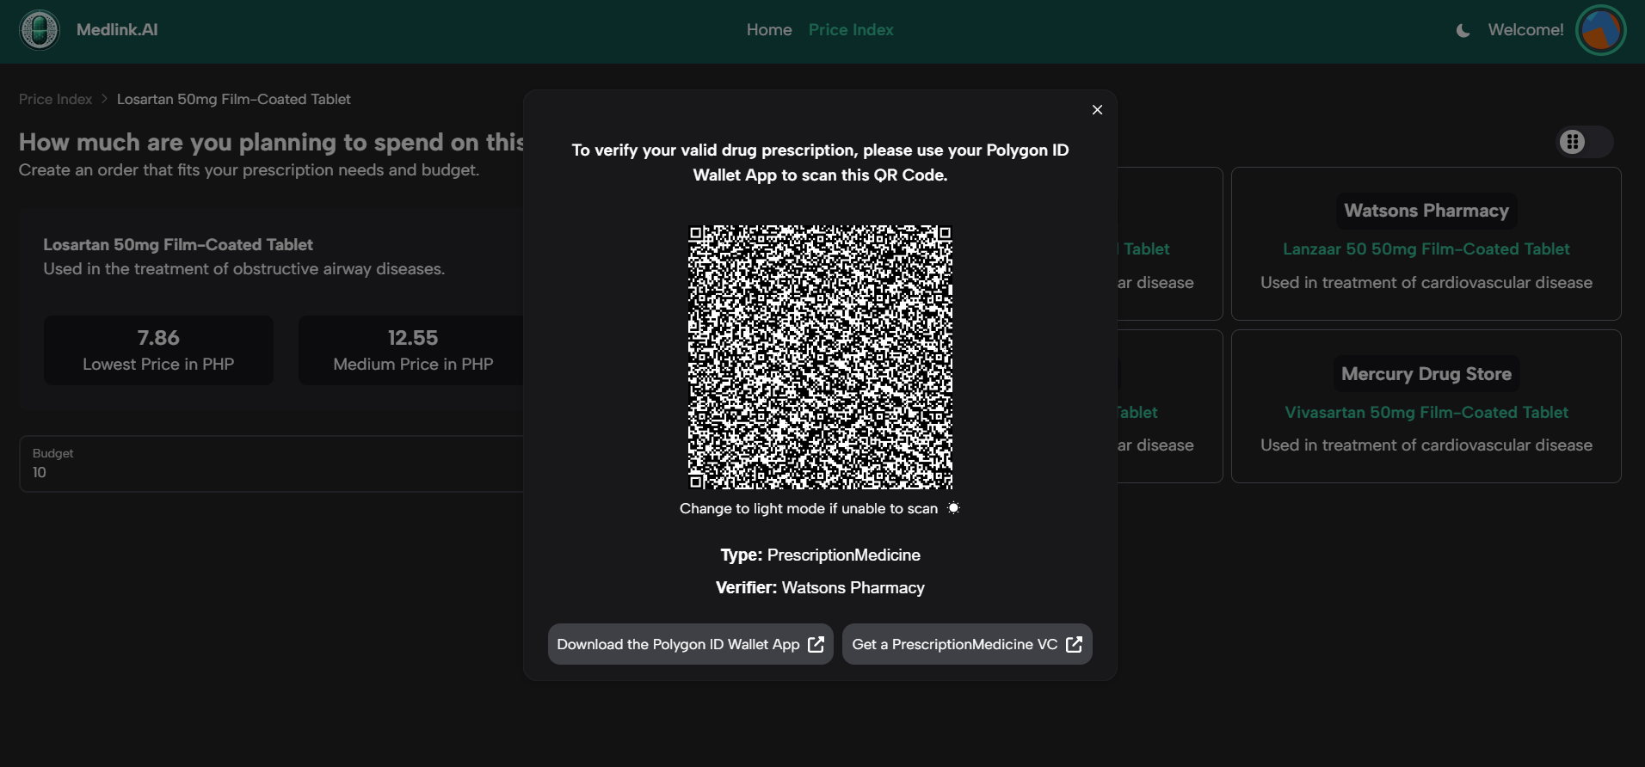Close the QR code verification dialog
This screenshot has width=1645, height=767.
(1097, 110)
